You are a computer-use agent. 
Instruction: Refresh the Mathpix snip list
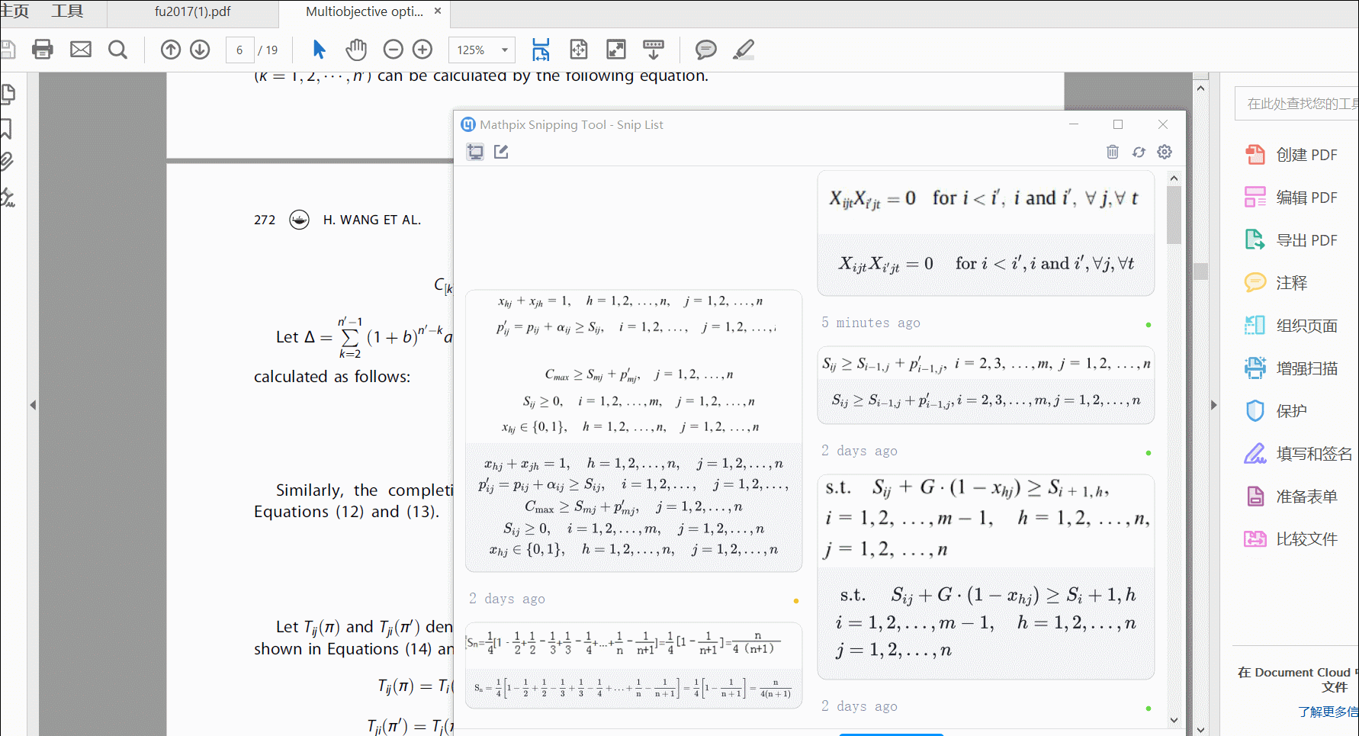(1139, 152)
